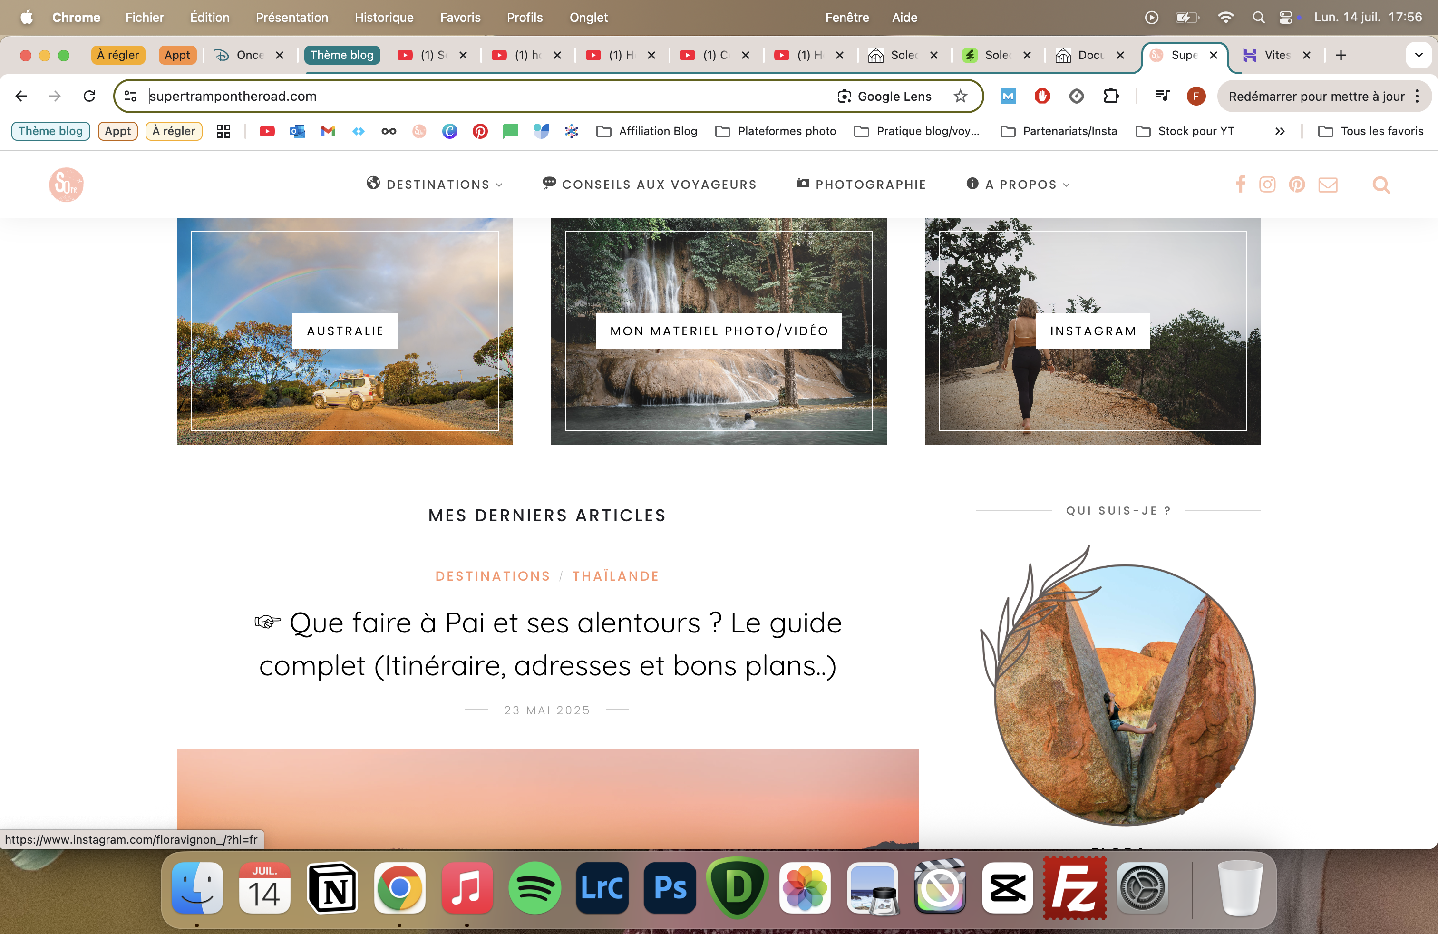Open the Historique menu in the menu bar

coord(384,18)
